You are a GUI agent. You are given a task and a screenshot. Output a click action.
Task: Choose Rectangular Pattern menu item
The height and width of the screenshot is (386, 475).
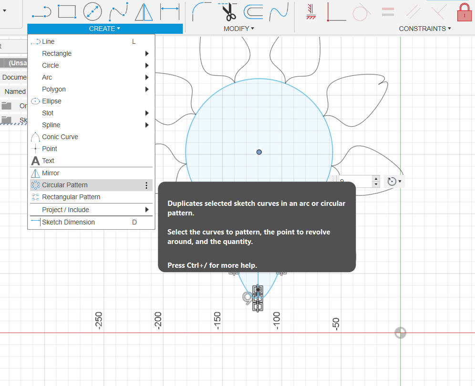(91, 197)
